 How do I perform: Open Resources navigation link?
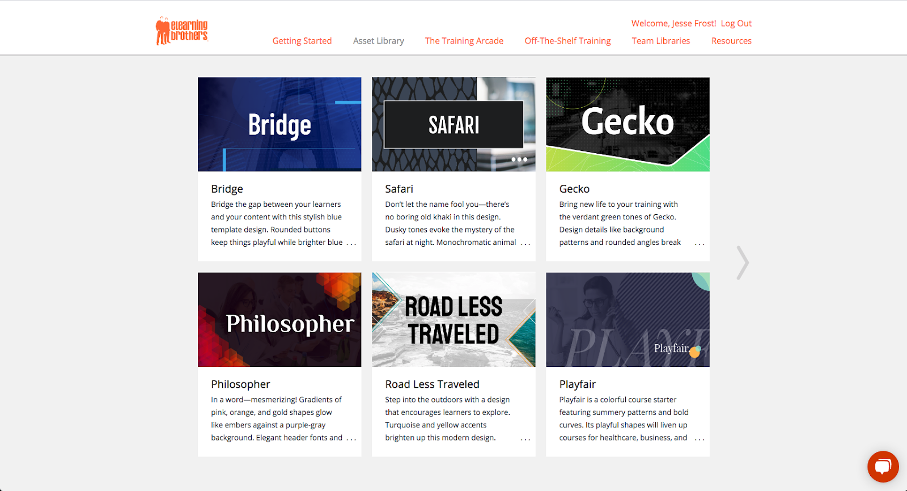731,41
